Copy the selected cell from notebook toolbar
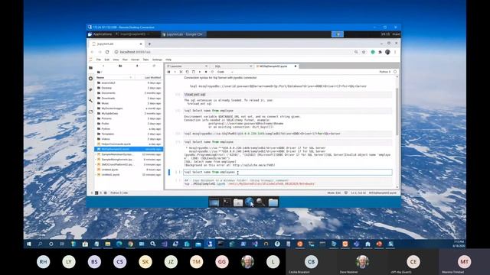This screenshot has width=490, height=275. pyautogui.click(x=187, y=72)
